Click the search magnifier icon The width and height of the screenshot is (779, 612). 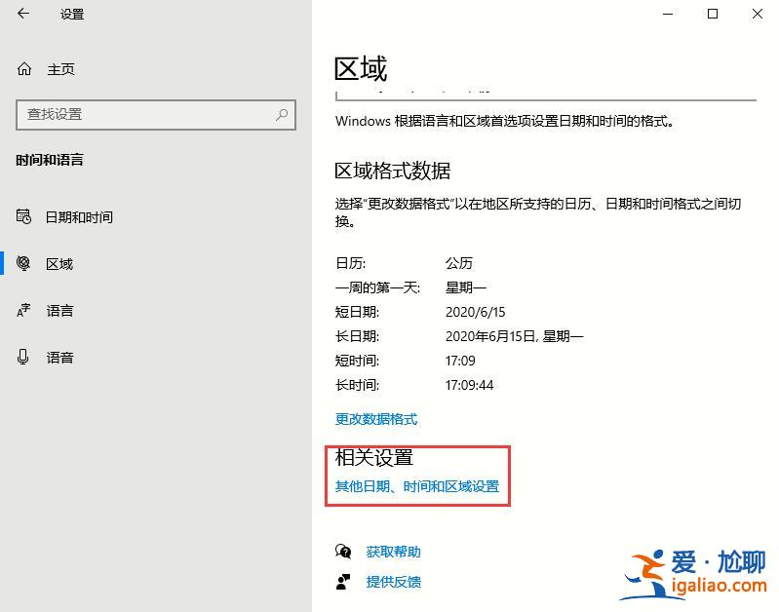(282, 115)
